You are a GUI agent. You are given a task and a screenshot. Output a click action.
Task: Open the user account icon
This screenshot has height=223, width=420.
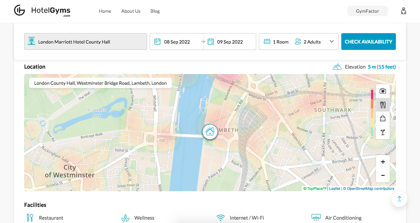pos(404,11)
